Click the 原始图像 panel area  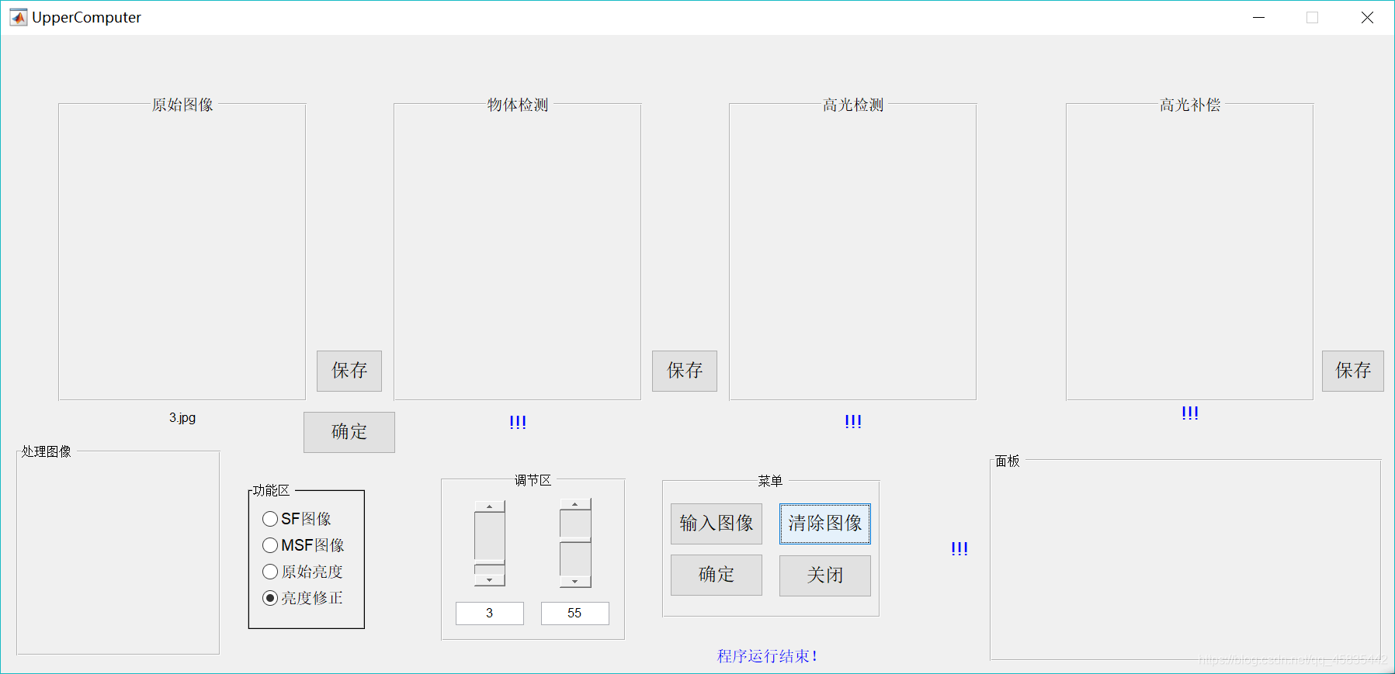tap(182, 252)
